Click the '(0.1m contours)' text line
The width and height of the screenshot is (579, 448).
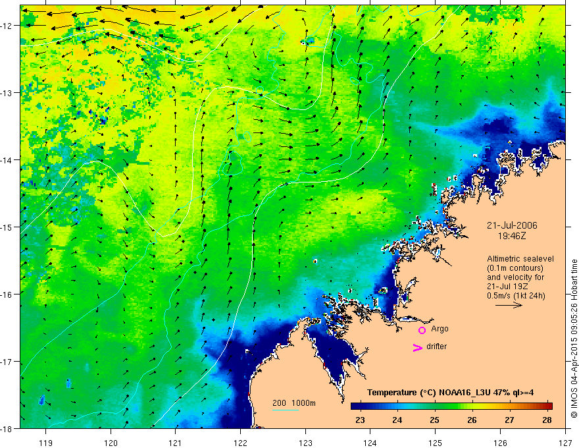coord(515,268)
